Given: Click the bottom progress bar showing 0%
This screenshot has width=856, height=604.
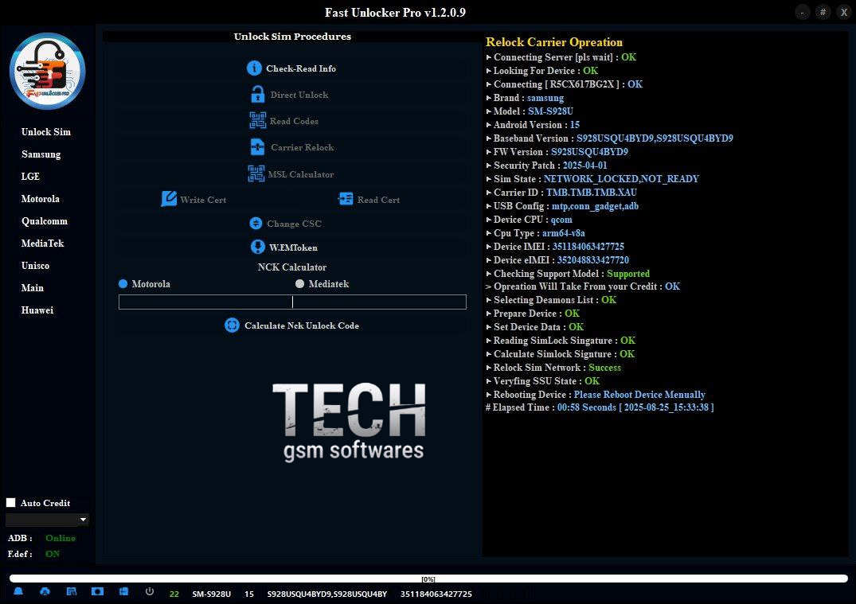Looking at the screenshot, I should click(428, 579).
